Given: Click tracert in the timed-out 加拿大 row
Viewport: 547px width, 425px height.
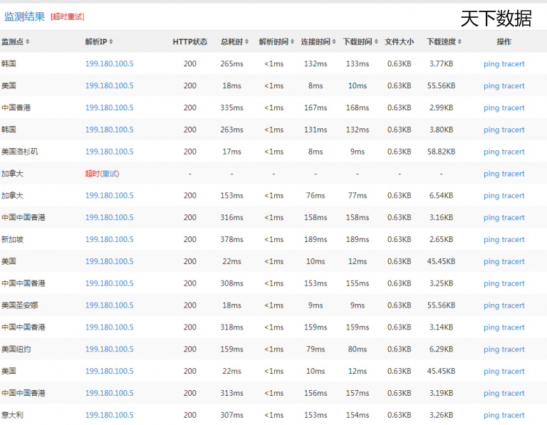Looking at the screenshot, I should [x=514, y=174].
